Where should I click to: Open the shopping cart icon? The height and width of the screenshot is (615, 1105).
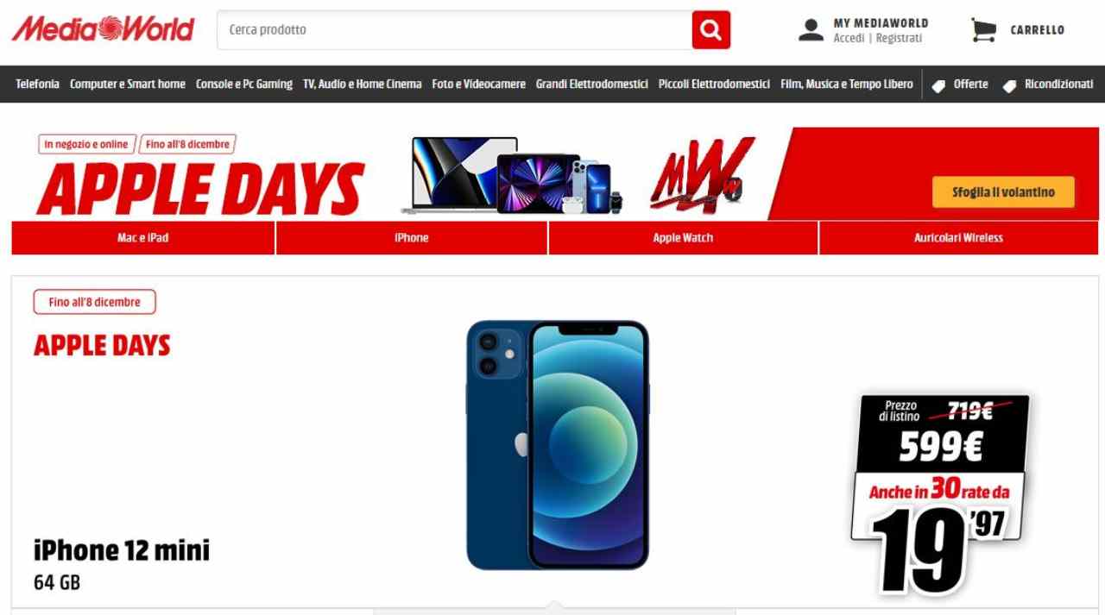click(x=983, y=30)
